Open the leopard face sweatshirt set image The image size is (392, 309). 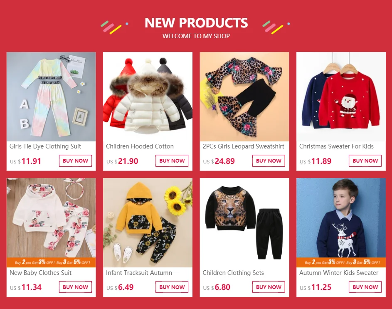coord(244,222)
